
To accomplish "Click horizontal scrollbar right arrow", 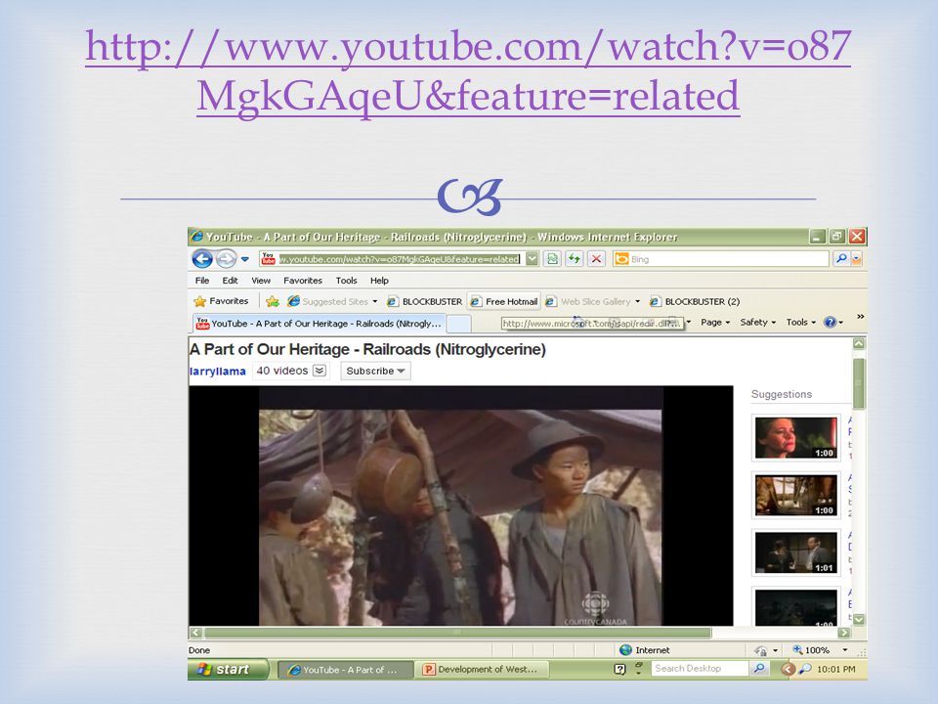I will [843, 633].
